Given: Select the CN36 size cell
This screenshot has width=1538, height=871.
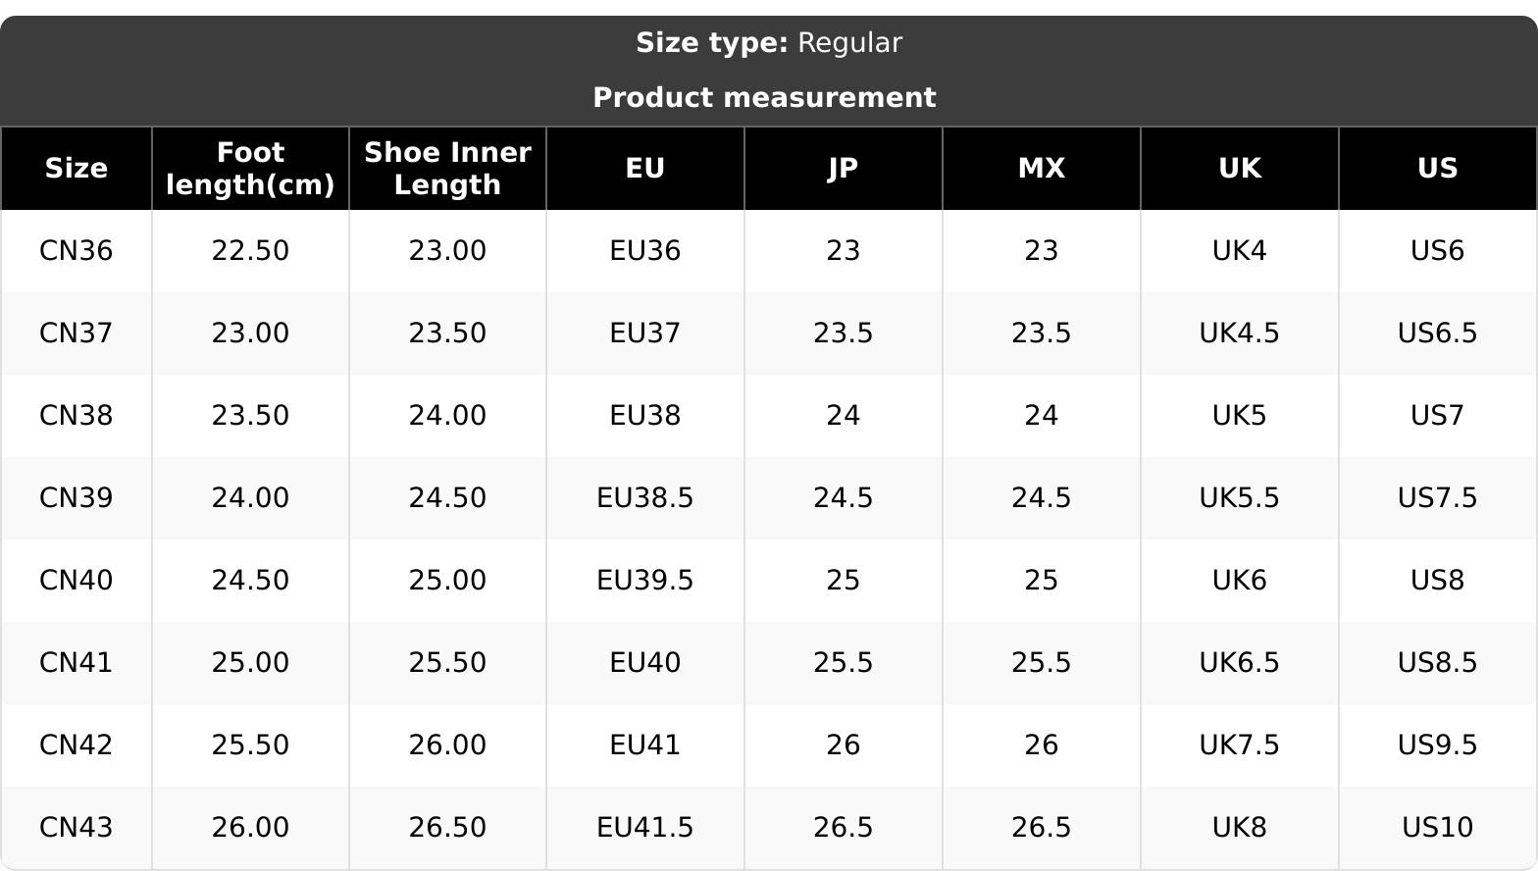Looking at the screenshot, I should 76,251.
